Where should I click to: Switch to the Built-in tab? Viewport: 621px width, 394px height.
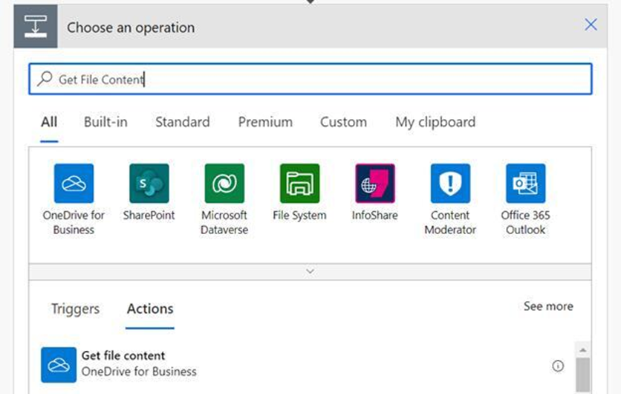[105, 122]
